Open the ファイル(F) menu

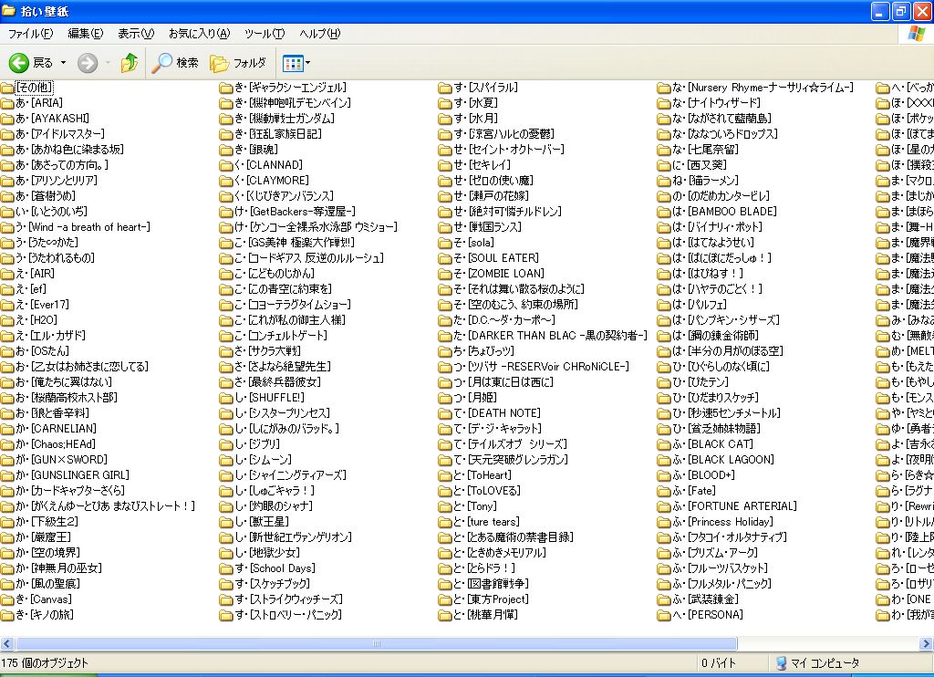click(x=30, y=34)
